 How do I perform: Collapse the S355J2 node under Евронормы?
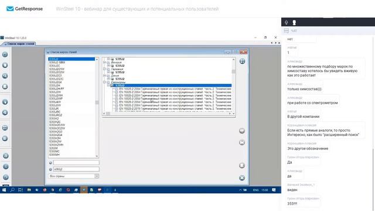click(x=108, y=86)
